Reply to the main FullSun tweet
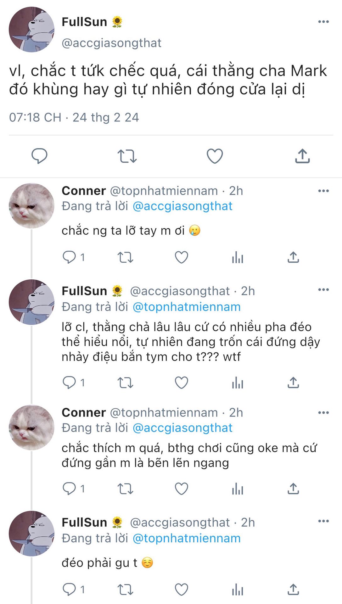 pos(39,156)
